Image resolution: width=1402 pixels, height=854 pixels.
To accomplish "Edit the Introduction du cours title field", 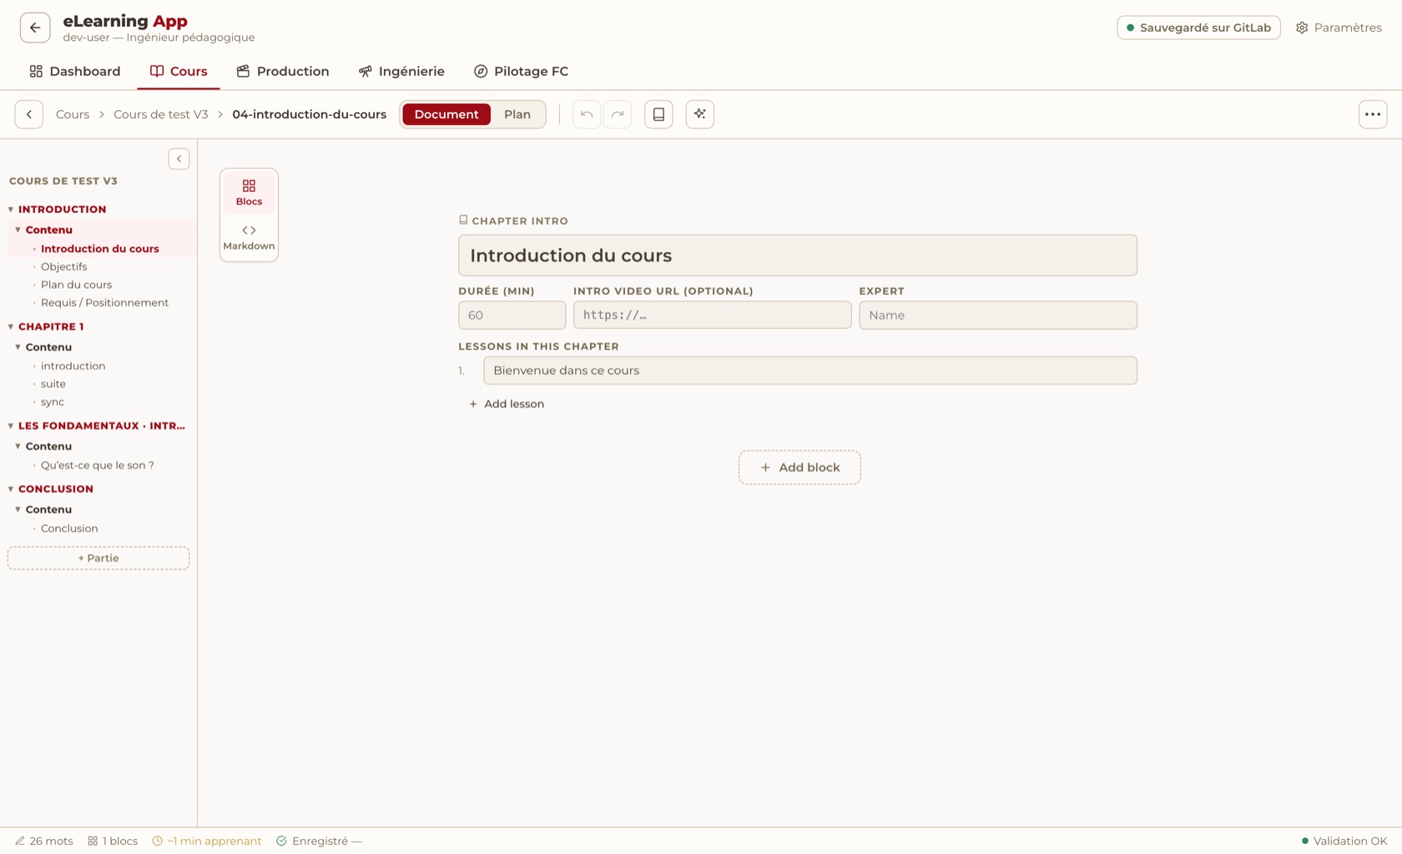I will click(x=798, y=255).
